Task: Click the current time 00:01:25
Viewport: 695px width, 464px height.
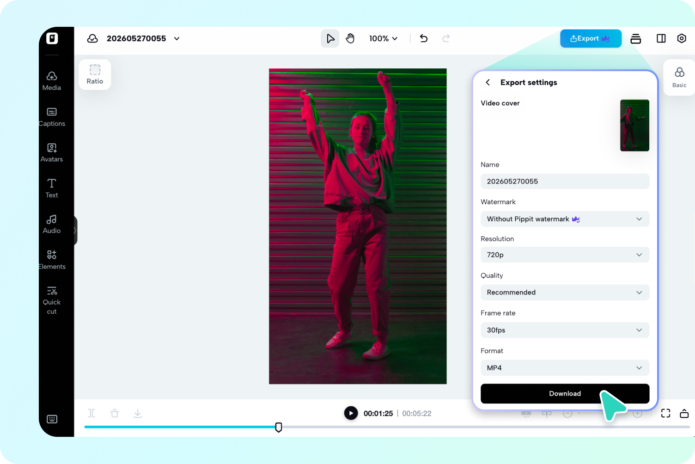Action: [378, 414]
